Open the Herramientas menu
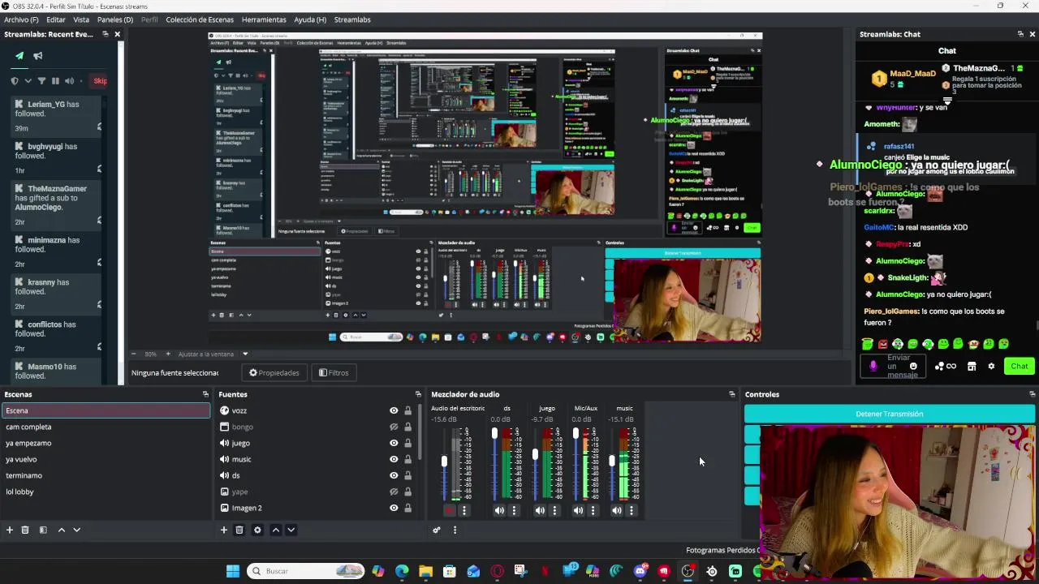1039x584 pixels. coord(264,19)
